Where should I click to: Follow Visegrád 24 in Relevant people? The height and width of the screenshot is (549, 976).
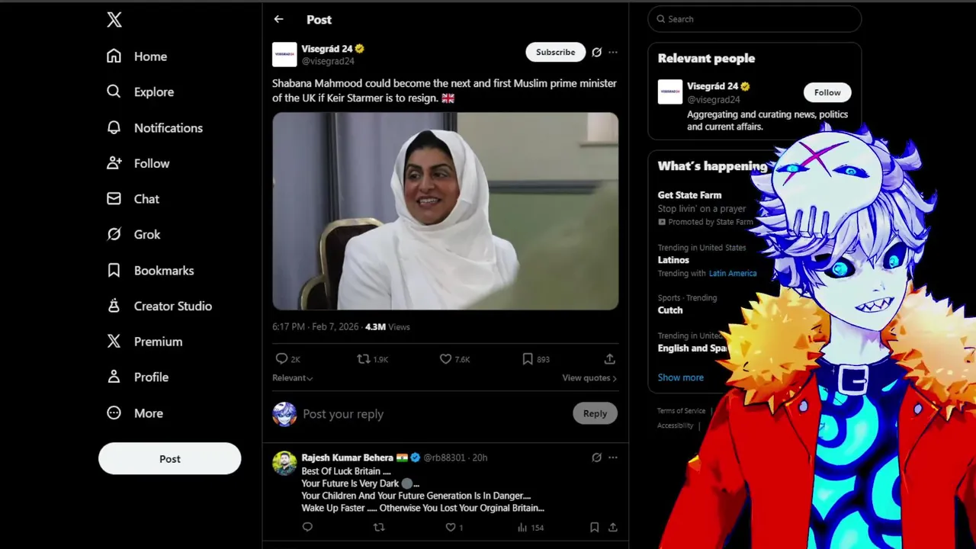[x=827, y=92]
